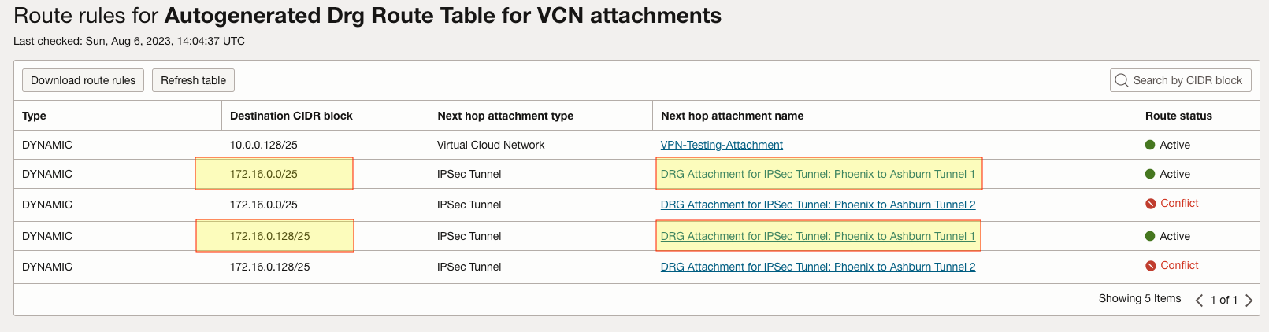Click the Active dot for 172.16.0.128/25 Tunnel 1
This screenshot has height=332, width=1269.
(x=1150, y=236)
